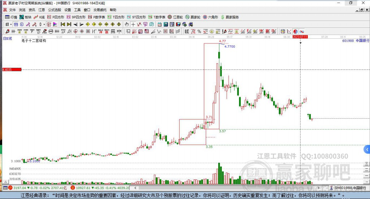Jump to the first bar icon
Image resolution: width=370 pixels, height=199 pixels.
[x=63, y=24]
